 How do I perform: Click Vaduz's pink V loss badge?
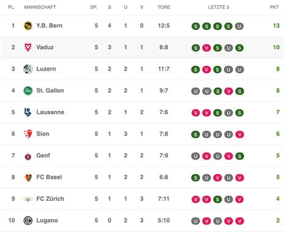206,48
